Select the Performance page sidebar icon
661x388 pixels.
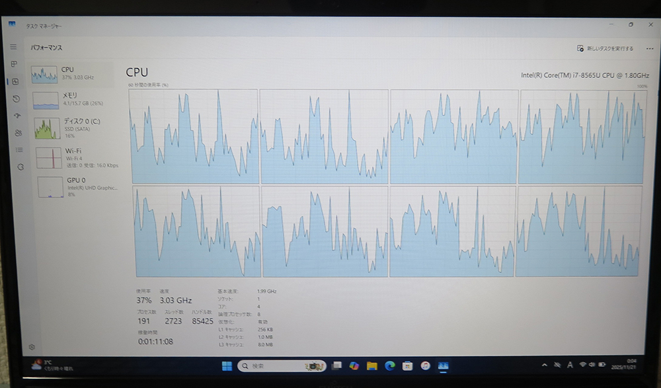point(15,81)
